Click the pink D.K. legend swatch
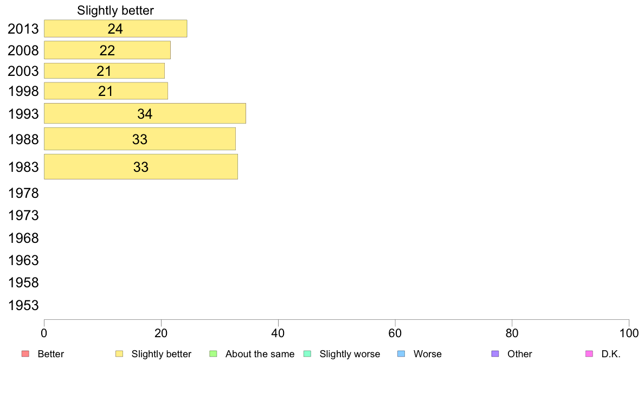644x399 pixels. click(x=589, y=354)
